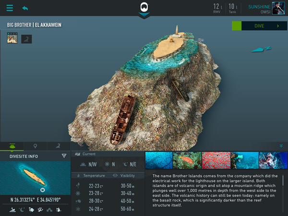Viewport: 288px width, 216px height.
Task: Open the hamburger menu
Action: tap(10, 8)
